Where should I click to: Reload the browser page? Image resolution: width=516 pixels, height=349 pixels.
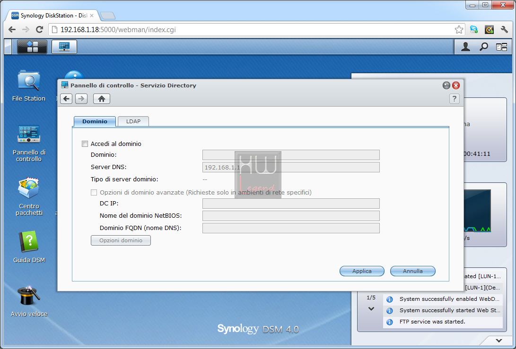(39, 30)
